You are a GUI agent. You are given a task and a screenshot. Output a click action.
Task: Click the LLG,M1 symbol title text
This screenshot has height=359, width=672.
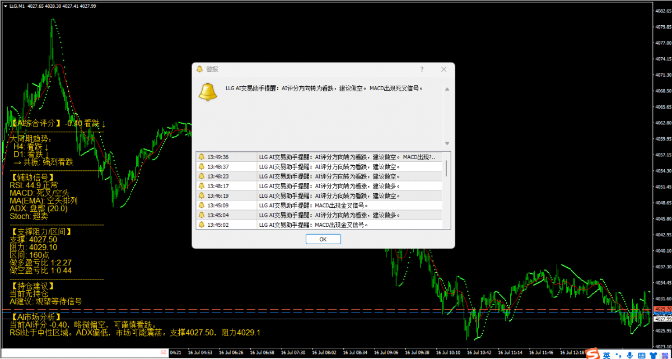click(17, 6)
